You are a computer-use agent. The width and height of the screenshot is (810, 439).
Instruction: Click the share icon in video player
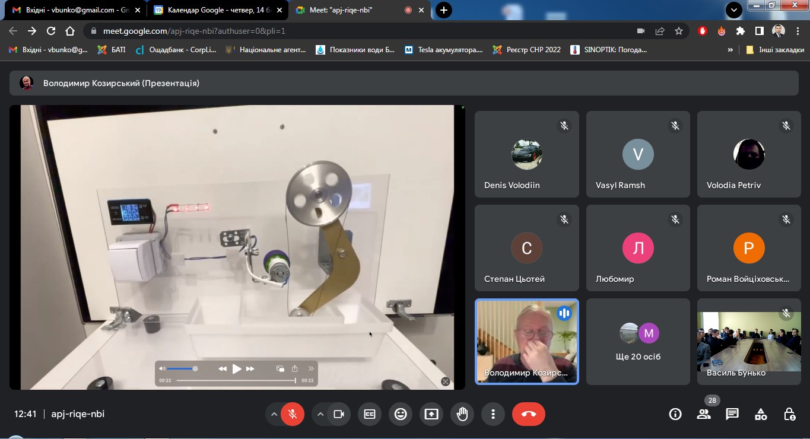pos(295,368)
